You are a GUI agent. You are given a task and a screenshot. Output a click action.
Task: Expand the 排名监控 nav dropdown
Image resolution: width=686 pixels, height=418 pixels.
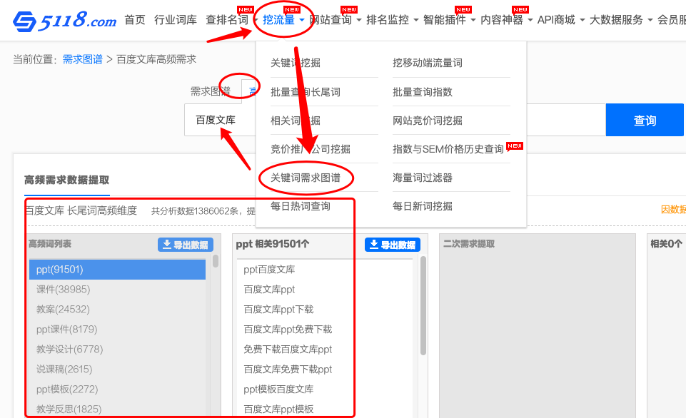393,20
